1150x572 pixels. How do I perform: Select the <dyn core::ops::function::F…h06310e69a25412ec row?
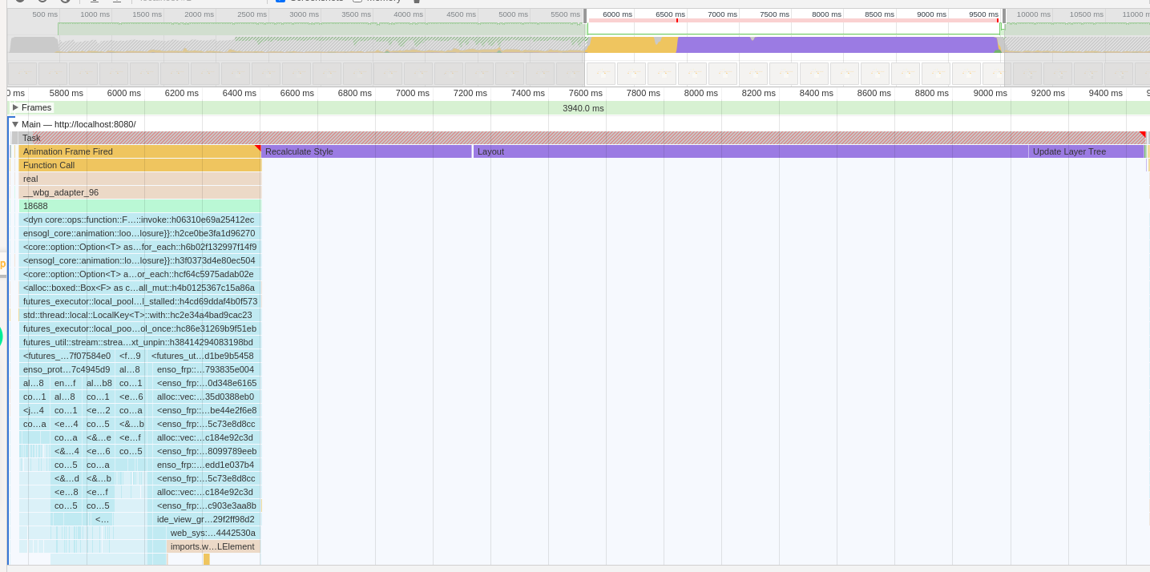click(x=140, y=220)
